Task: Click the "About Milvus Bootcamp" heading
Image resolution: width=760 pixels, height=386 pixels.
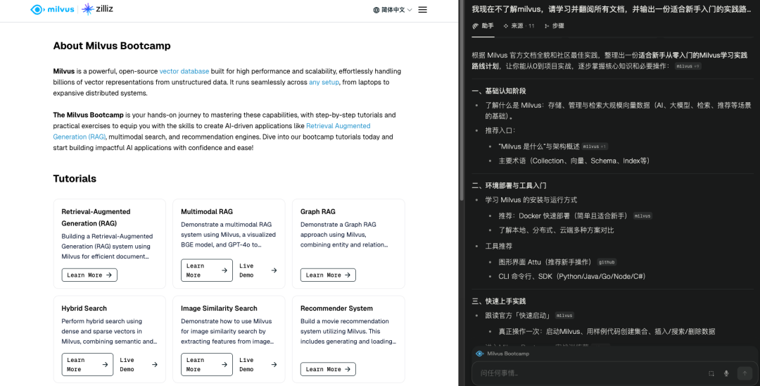Action: [112, 46]
